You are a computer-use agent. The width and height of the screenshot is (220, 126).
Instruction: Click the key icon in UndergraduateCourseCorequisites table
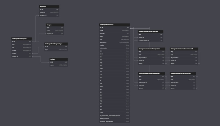point(141,77)
